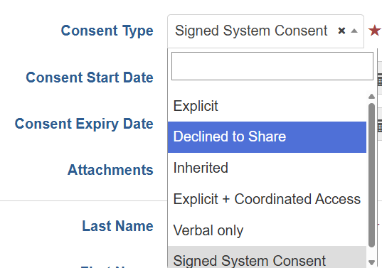Viewport: 382px width, 268px height.
Task: Clear the selected Consent Type value
Action: (341, 31)
